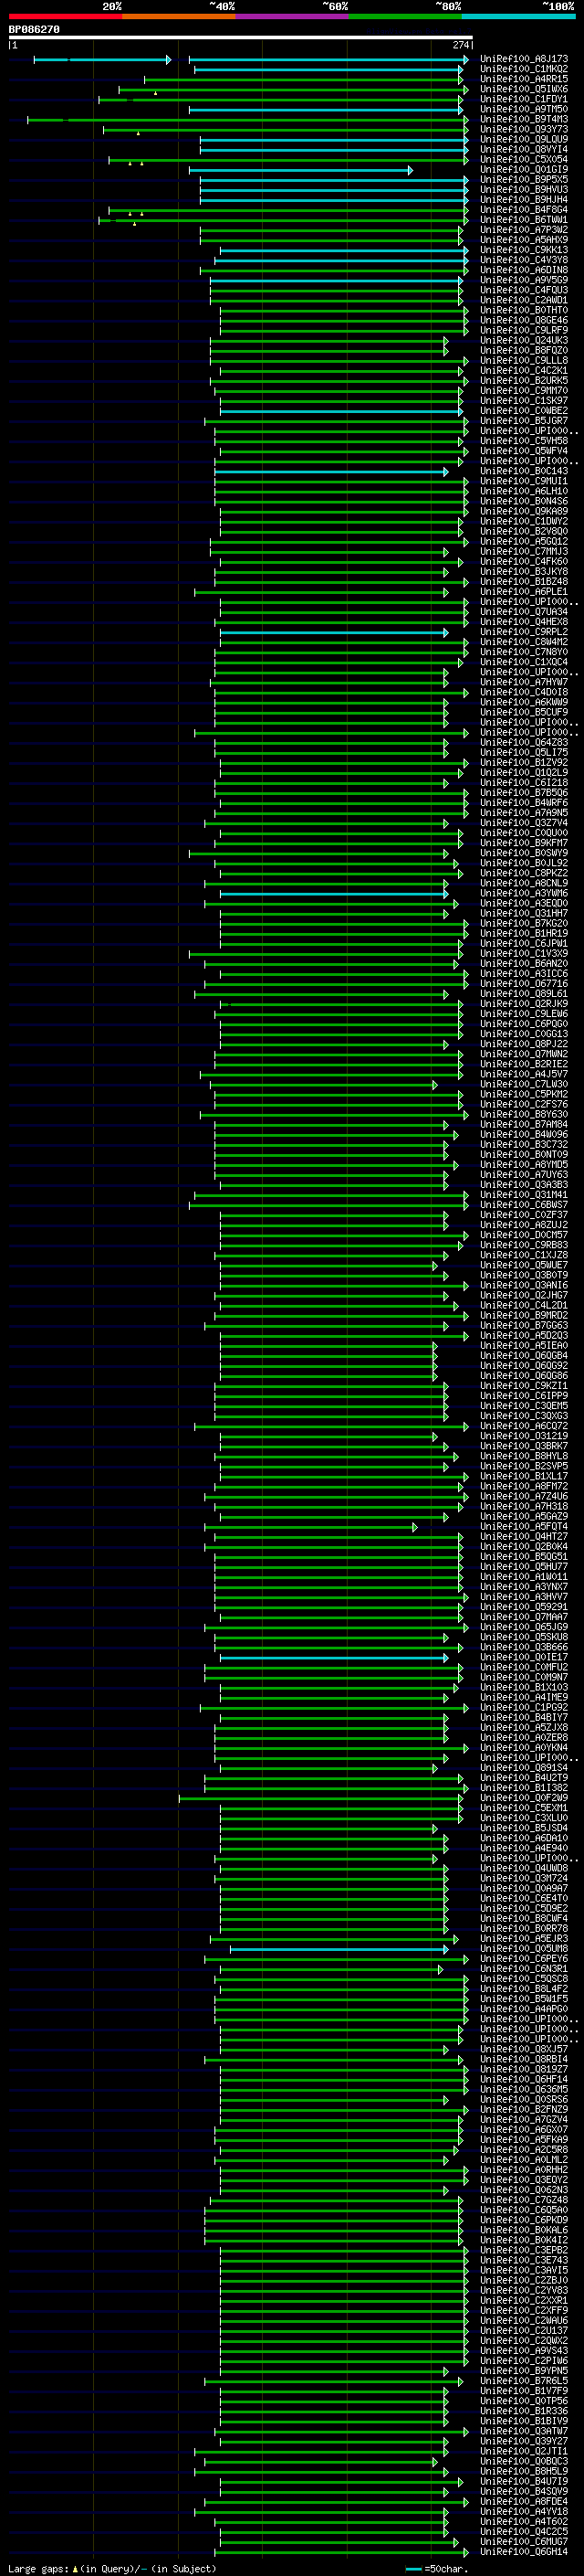Select label UniRef100_C3EP82
This screenshot has height=2576, width=584.
click(x=524, y=2250)
